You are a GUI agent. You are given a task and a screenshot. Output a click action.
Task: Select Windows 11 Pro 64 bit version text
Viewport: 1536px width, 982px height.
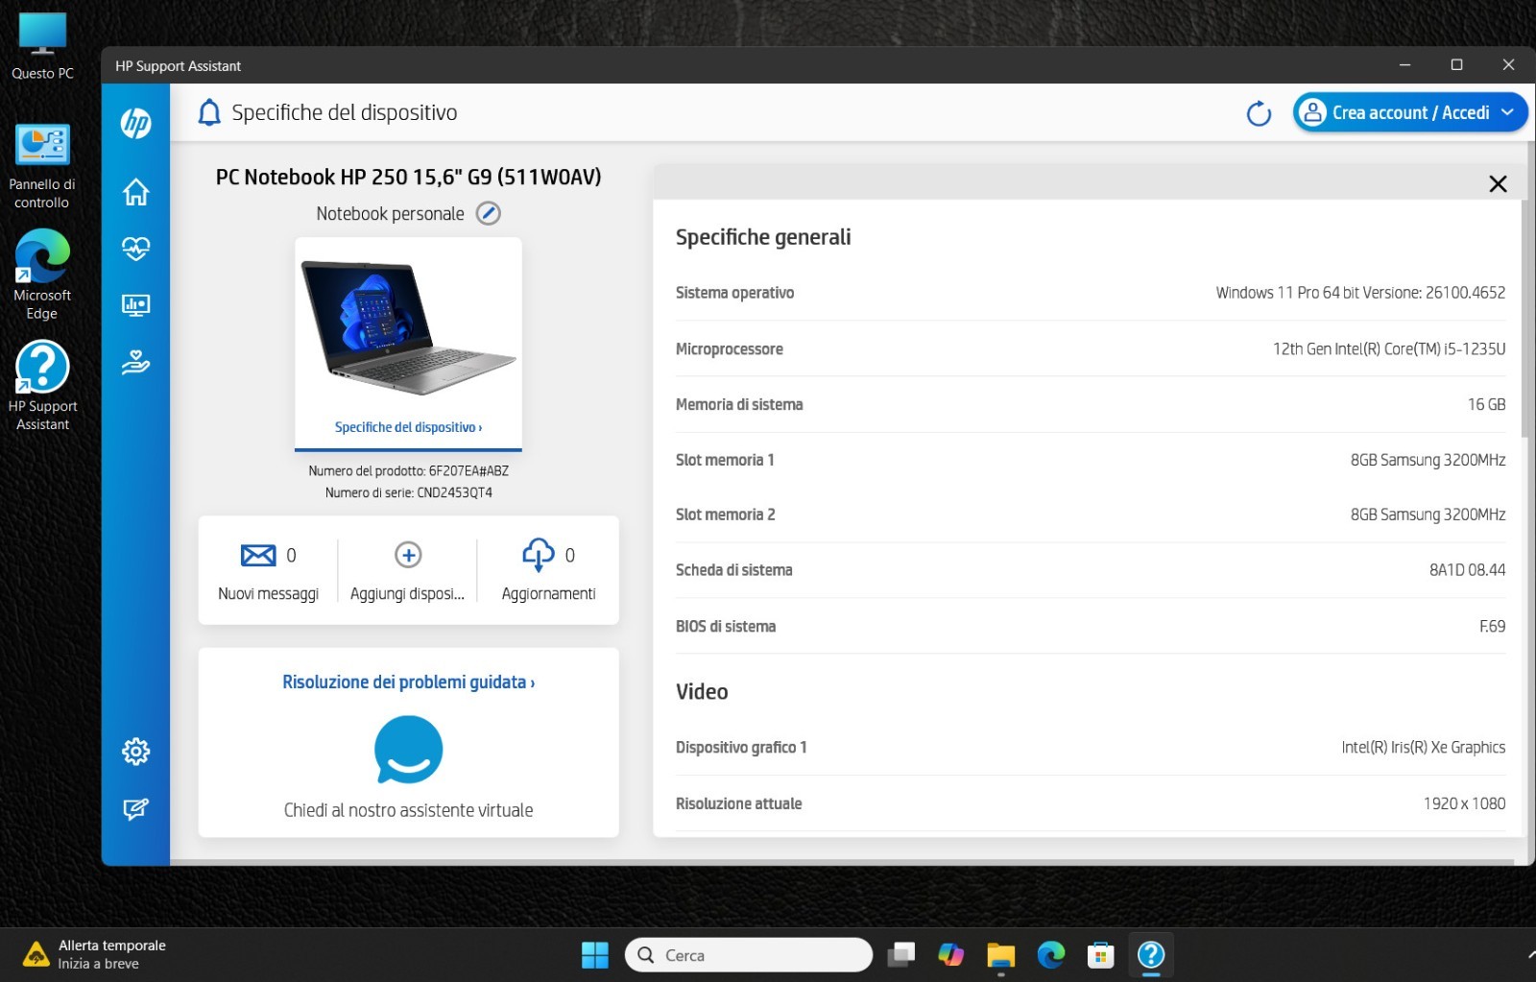[1360, 293]
